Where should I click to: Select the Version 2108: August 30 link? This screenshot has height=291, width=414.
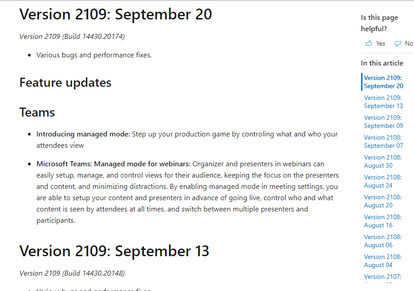pyautogui.click(x=382, y=161)
